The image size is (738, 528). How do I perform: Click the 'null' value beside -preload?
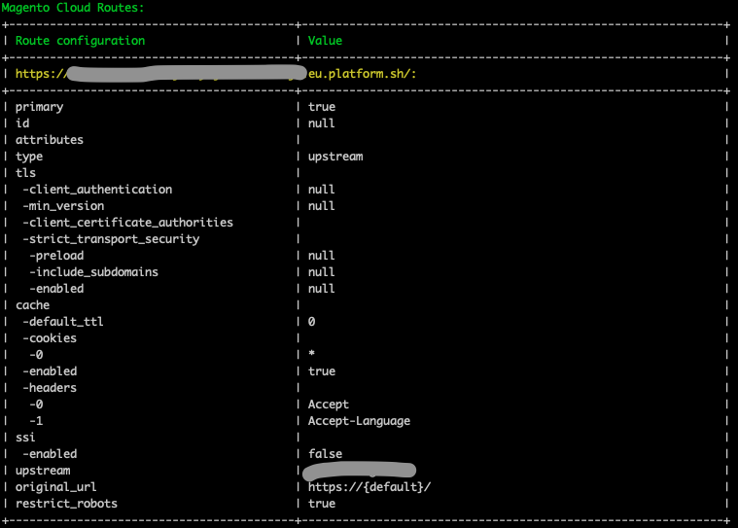322,256
